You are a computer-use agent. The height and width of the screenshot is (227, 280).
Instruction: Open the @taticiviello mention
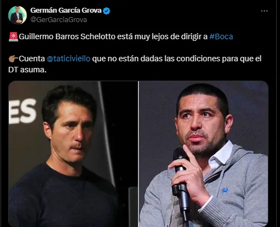(68, 59)
